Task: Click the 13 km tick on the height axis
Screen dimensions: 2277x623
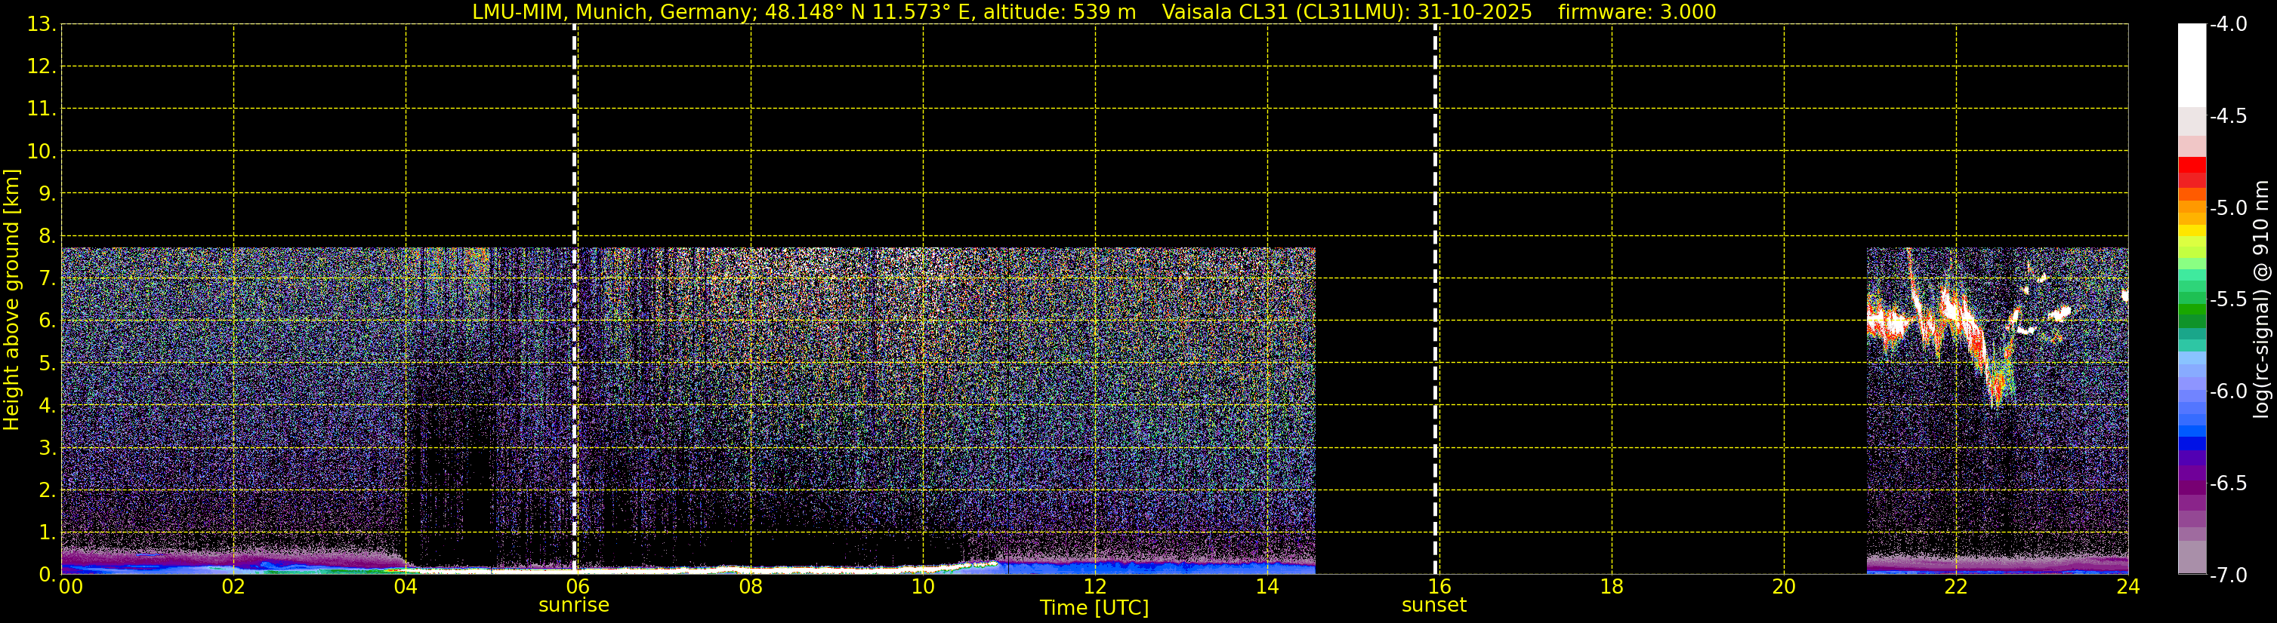Action: tap(40, 25)
